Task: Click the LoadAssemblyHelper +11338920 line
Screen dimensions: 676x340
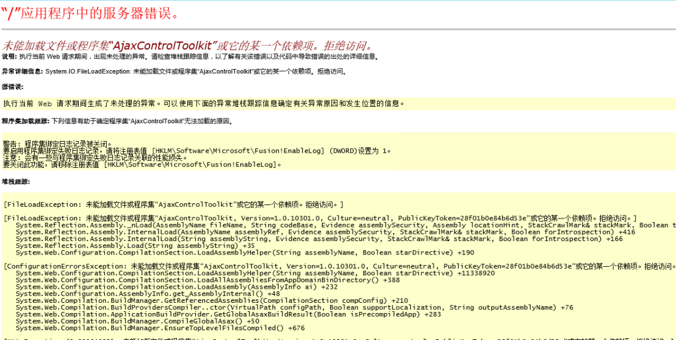Action: click(255, 273)
